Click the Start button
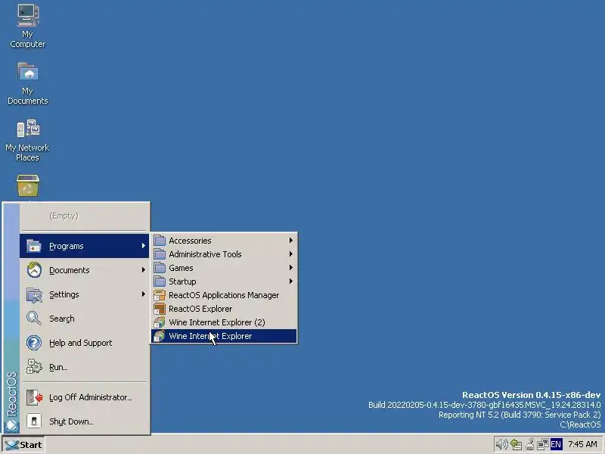605x454 pixels. pyautogui.click(x=24, y=445)
